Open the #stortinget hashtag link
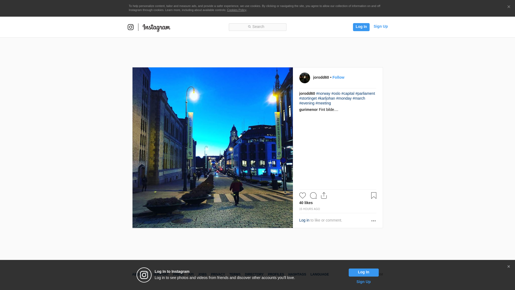 308,98
